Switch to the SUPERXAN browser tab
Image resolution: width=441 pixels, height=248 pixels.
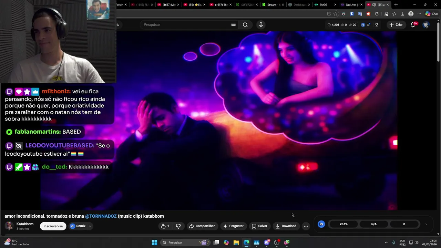tap(247, 5)
